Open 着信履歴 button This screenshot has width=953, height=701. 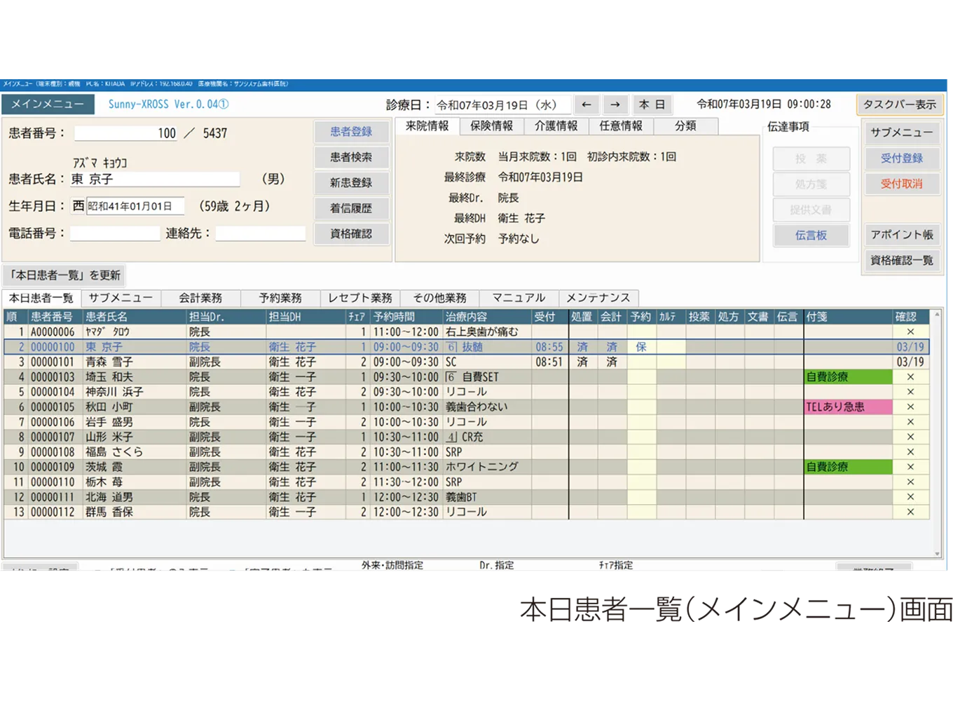click(351, 208)
